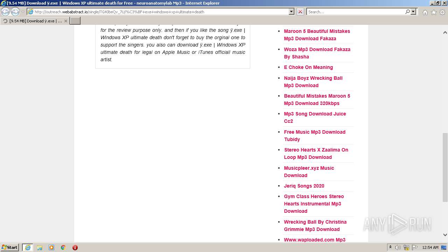Click the page scrollbar up arrow

coord(445,33)
